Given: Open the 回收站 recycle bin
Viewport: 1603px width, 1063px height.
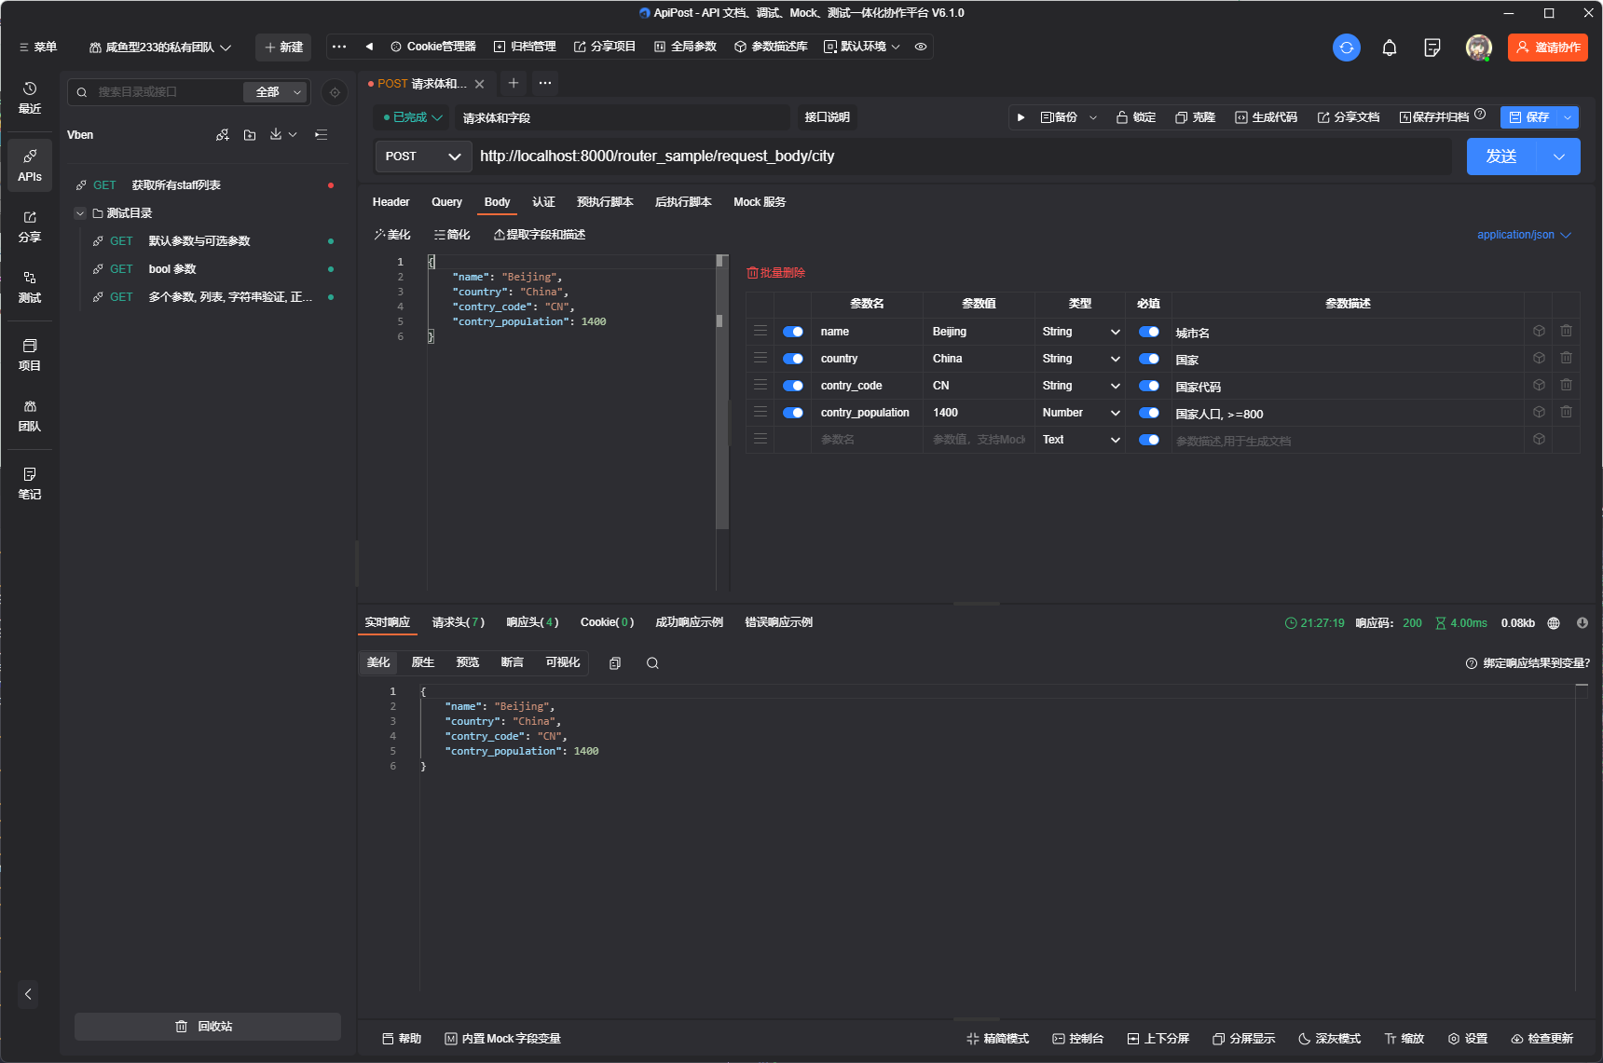Looking at the screenshot, I should pos(208,1027).
